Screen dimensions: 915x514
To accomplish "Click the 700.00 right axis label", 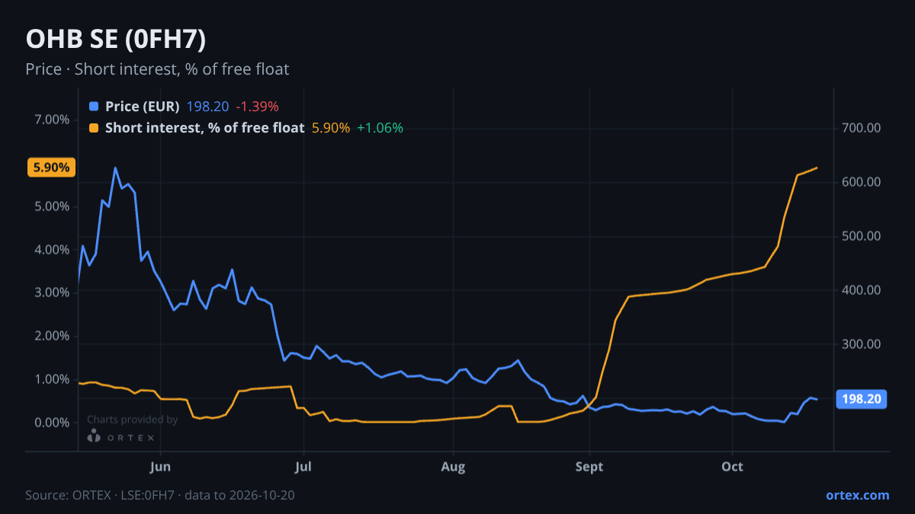I will coord(862,128).
